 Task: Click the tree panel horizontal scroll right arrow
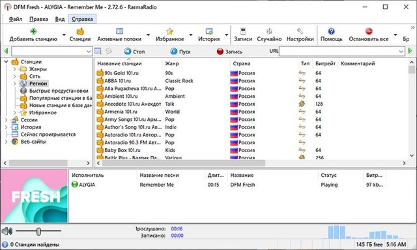coord(89,163)
